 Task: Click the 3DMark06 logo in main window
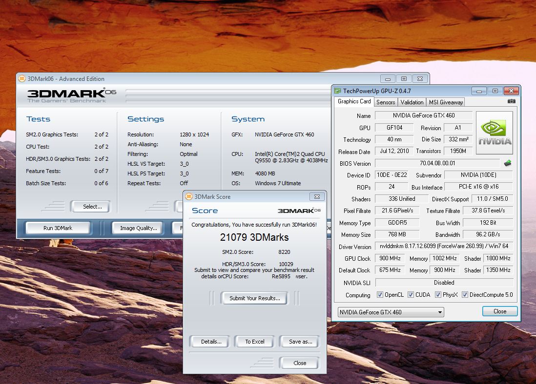click(x=71, y=95)
